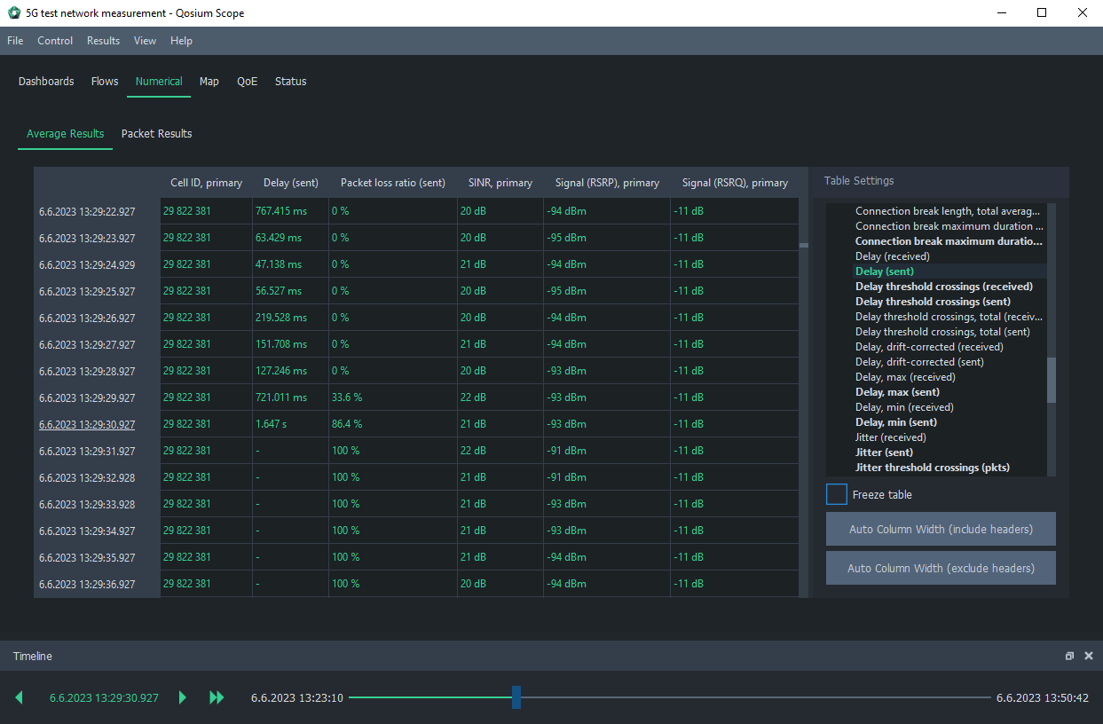This screenshot has height=724, width=1103.
Task: Open the File menu
Action: (15, 41)
